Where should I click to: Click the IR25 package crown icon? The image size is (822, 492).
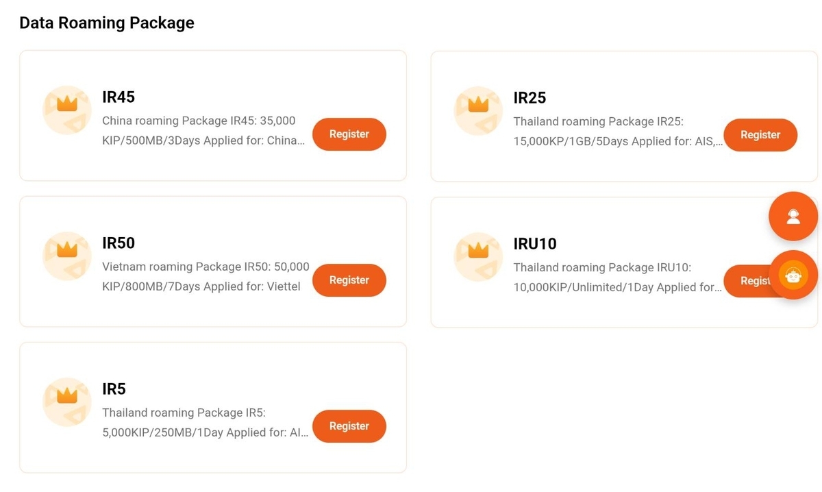pos(478,111)
